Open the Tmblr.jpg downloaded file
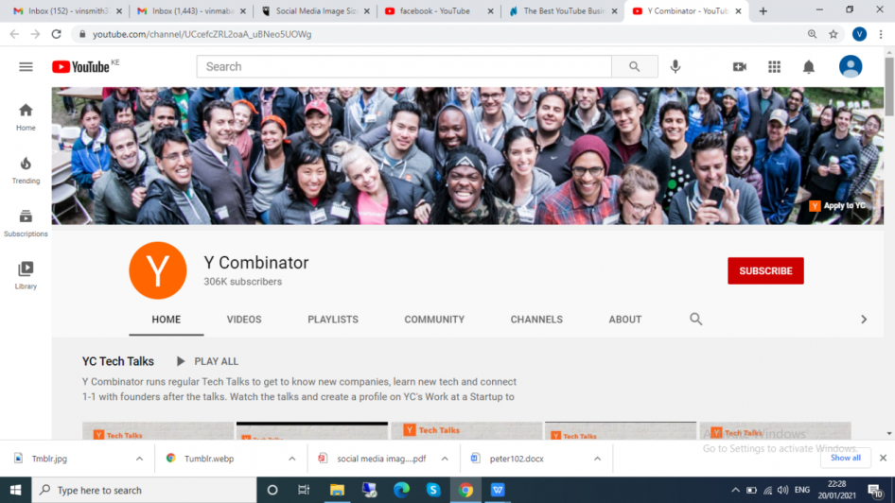The image size is (895, 503). coord(49,459)
